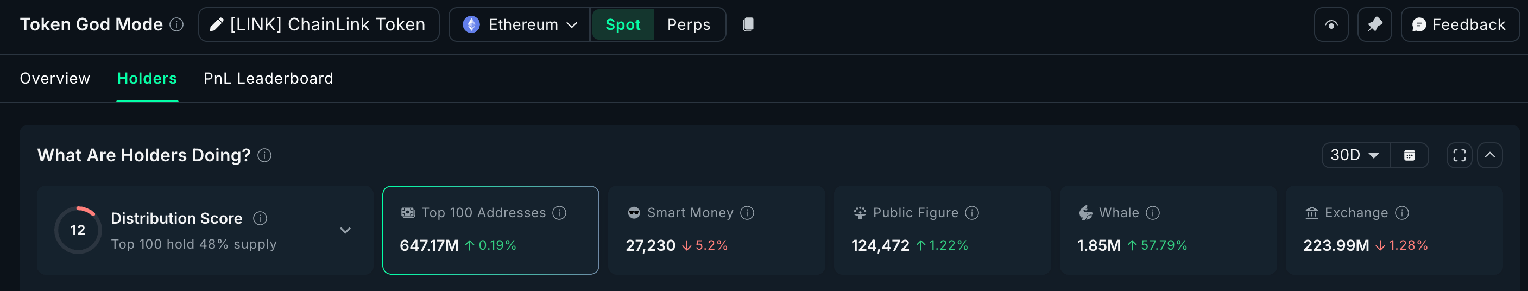Open the calendar date picker icon
The height and width of the screenshot is (291, 1528).
coord(1410,155)
